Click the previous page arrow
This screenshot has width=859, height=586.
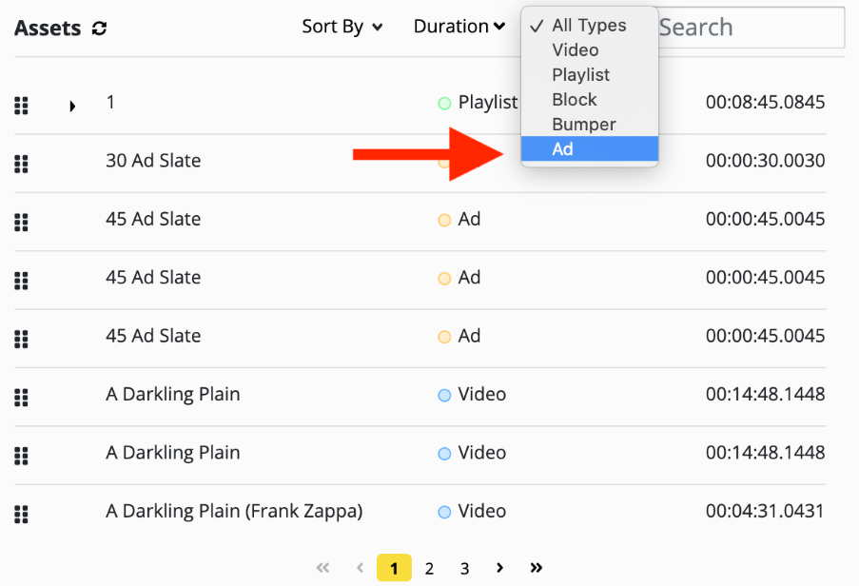pos(360,568)
